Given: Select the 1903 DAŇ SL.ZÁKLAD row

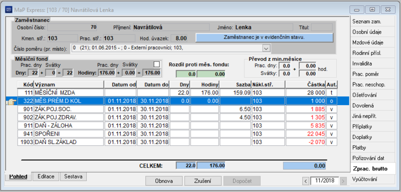Looking at the screenshot, I should click(177, 142).
